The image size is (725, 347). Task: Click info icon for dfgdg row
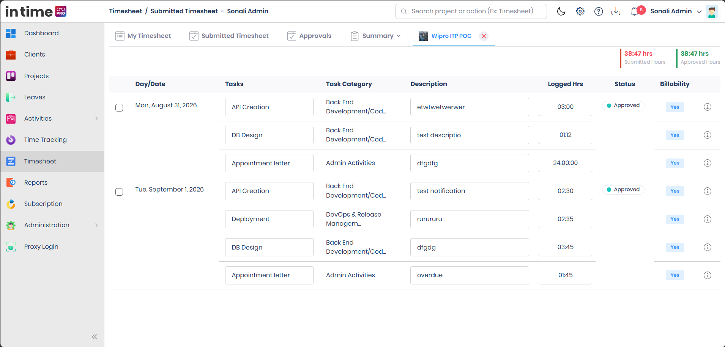click(x=708, y=247)
